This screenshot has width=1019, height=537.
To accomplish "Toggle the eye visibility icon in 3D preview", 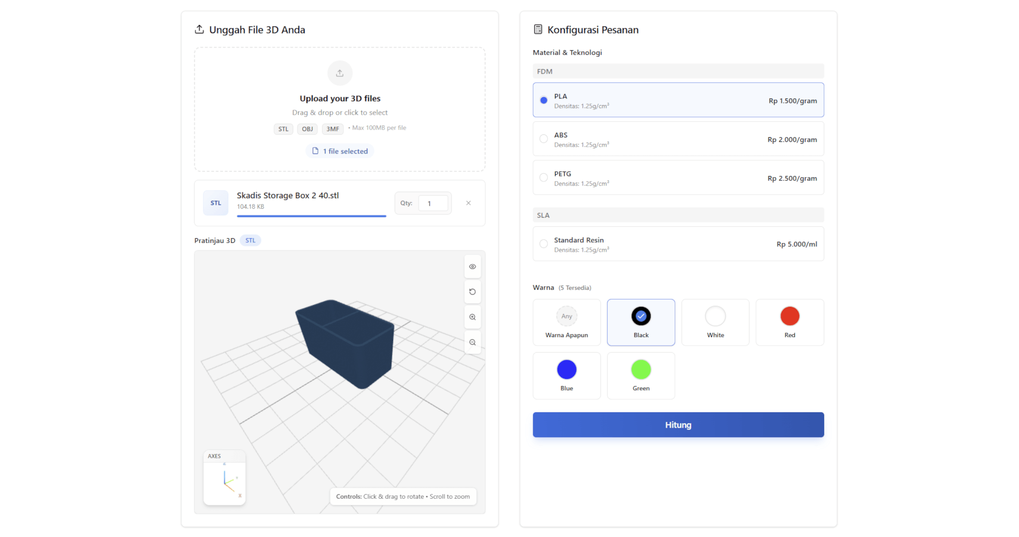I will (472, 267).
